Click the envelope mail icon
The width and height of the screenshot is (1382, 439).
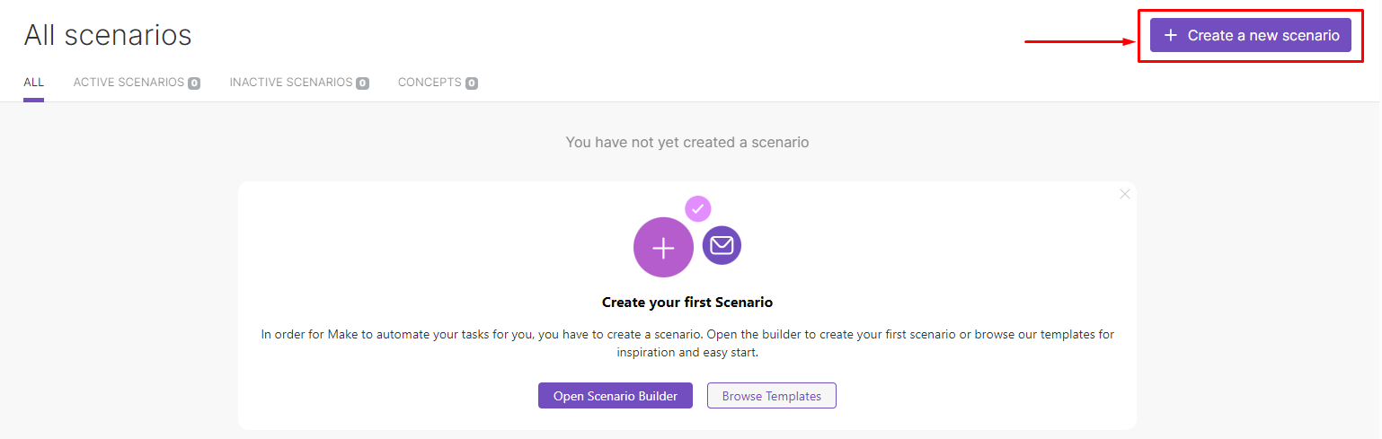tap(722, 245)
